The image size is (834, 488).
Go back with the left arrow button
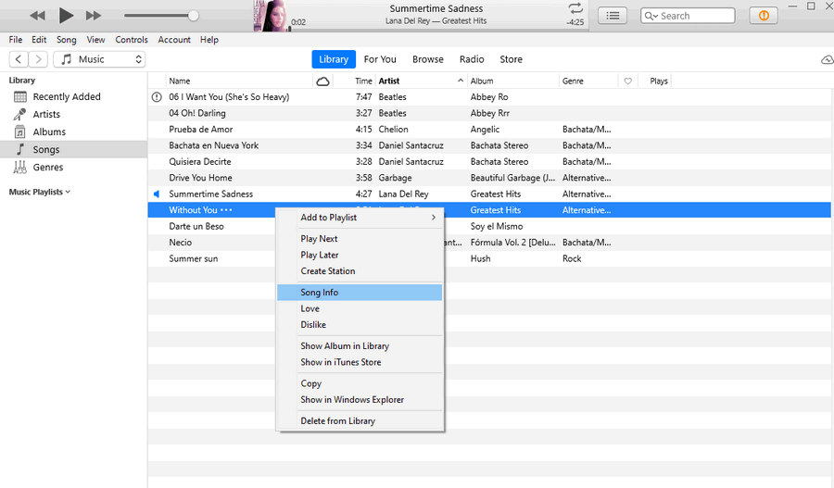[19, 59]
